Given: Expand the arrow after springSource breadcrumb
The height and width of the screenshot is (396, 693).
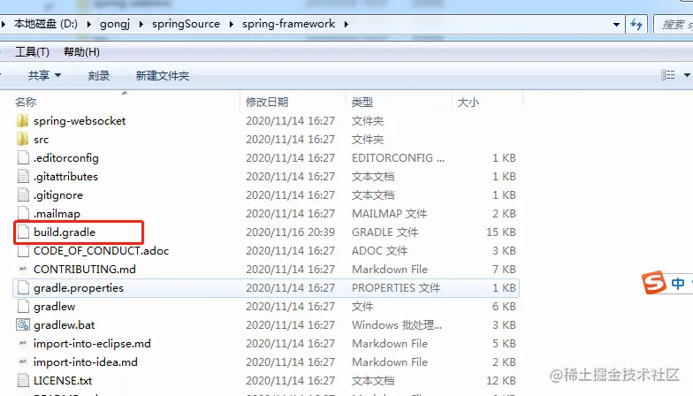Looking at the screenshot, I should [232, 25].
